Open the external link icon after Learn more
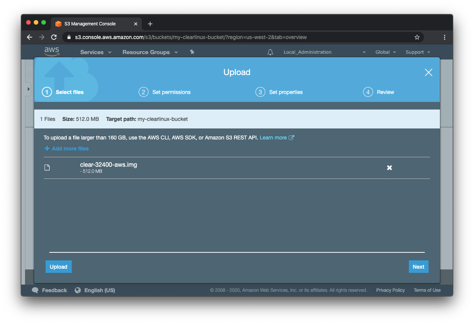Screen dimensions: 474x324 (291, 138)
